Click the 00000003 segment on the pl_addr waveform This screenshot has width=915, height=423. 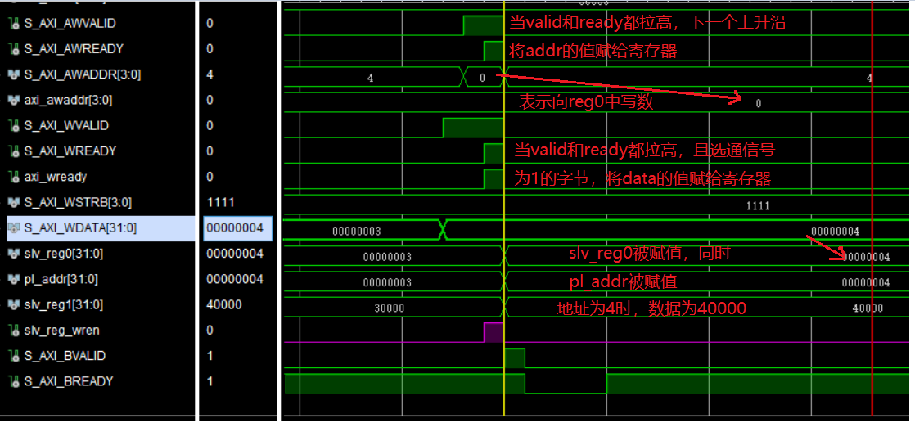tap(387, 283)
